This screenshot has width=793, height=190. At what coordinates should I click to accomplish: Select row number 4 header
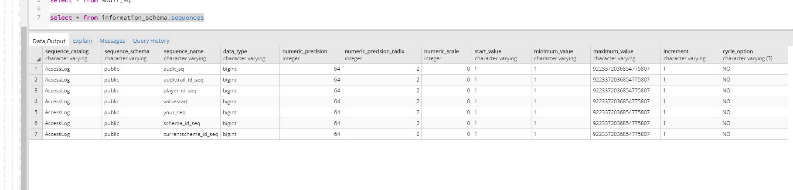coord(36,102)
